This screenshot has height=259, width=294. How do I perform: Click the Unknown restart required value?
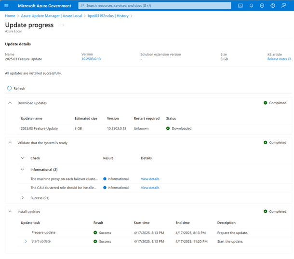click(x=141, y=128)
